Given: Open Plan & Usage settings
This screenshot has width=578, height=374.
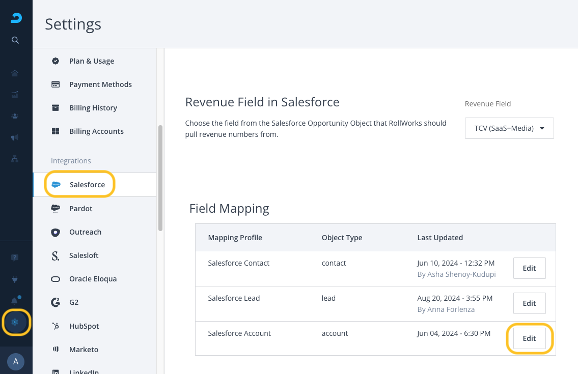Looking at the screenshot, I should [x=92, y=61].
